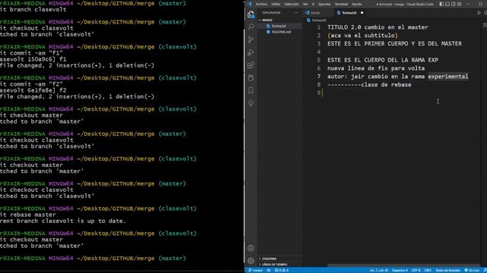
Task: Open the Editar menu
Action: [x=275, y=4]
